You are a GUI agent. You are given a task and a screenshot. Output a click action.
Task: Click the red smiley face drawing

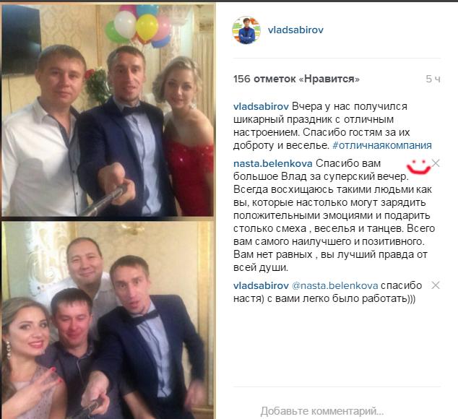pos(419,167)
